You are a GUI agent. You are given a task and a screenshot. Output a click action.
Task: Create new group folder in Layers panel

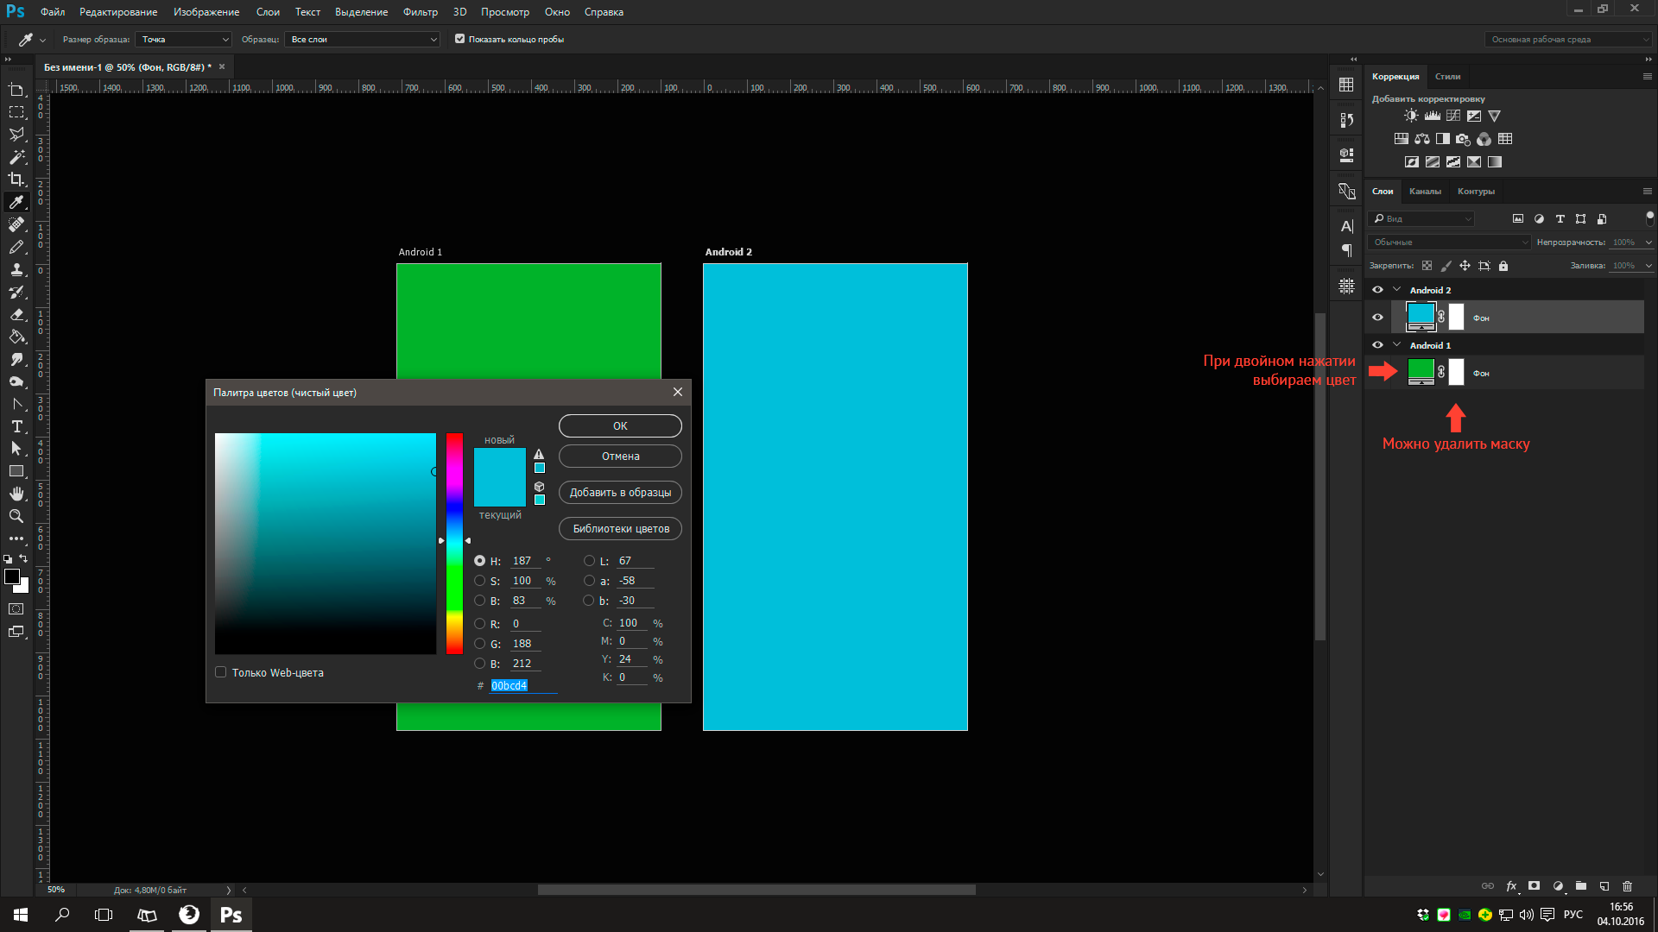1581,886
